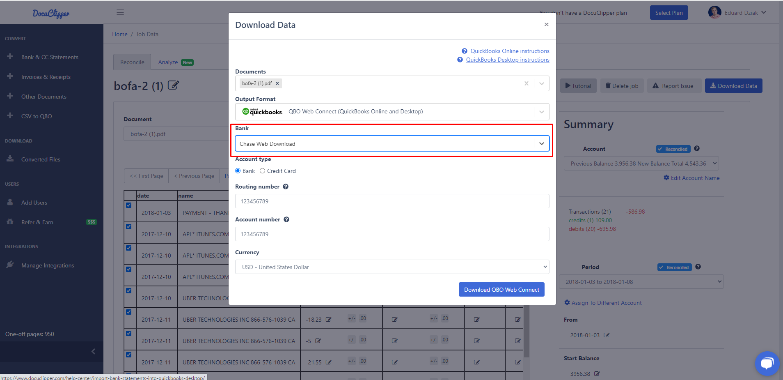Open the Period 2018-01-03 to 2018-01-08 dropdown
Screen dimensions: 783x380
641,282
